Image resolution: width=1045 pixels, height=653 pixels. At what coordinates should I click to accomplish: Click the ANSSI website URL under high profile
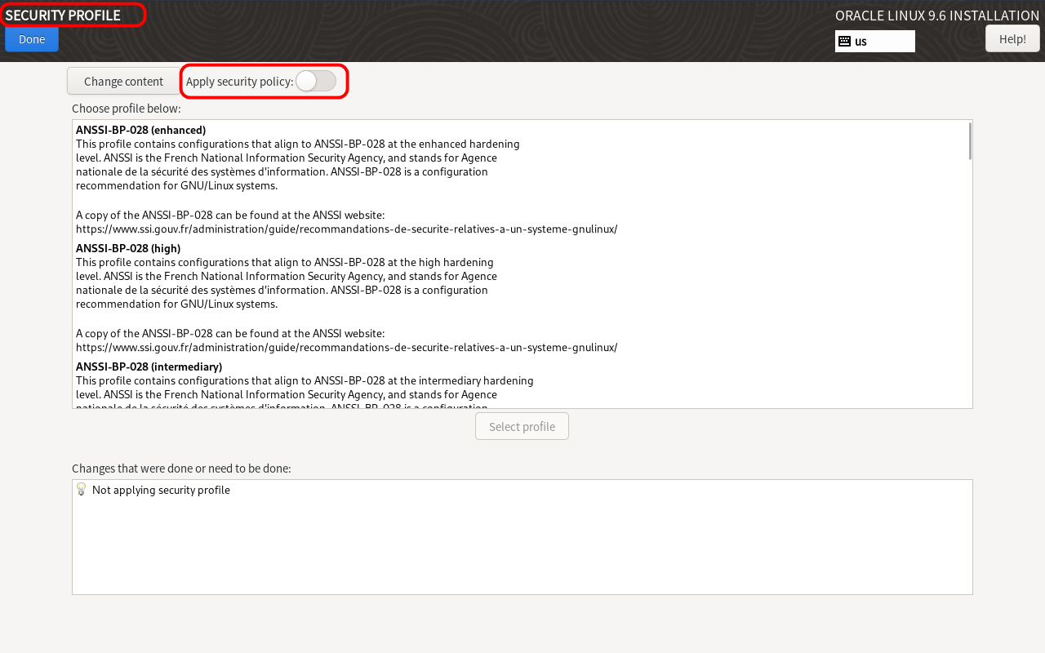[346, 347]
